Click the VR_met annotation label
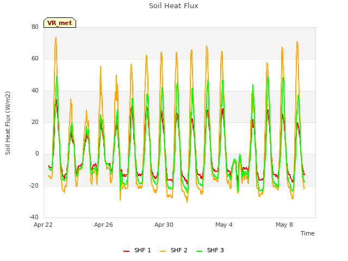 click(x=60, y=23)
